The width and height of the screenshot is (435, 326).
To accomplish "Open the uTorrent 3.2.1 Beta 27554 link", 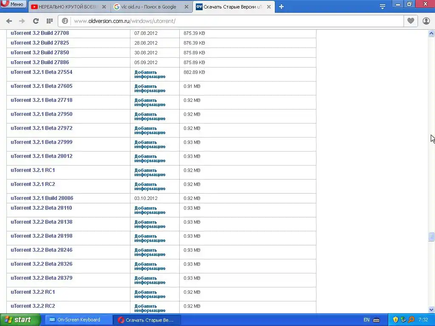I will 41,72.
